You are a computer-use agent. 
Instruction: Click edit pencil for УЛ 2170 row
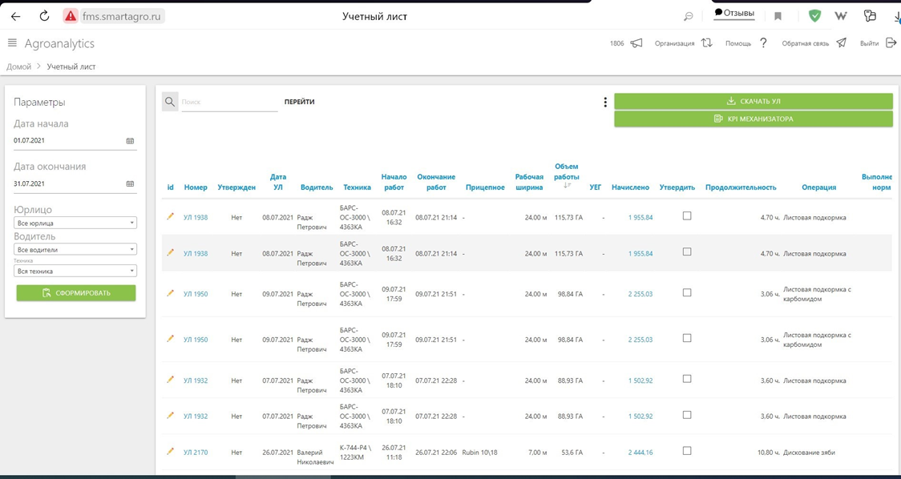170,452
